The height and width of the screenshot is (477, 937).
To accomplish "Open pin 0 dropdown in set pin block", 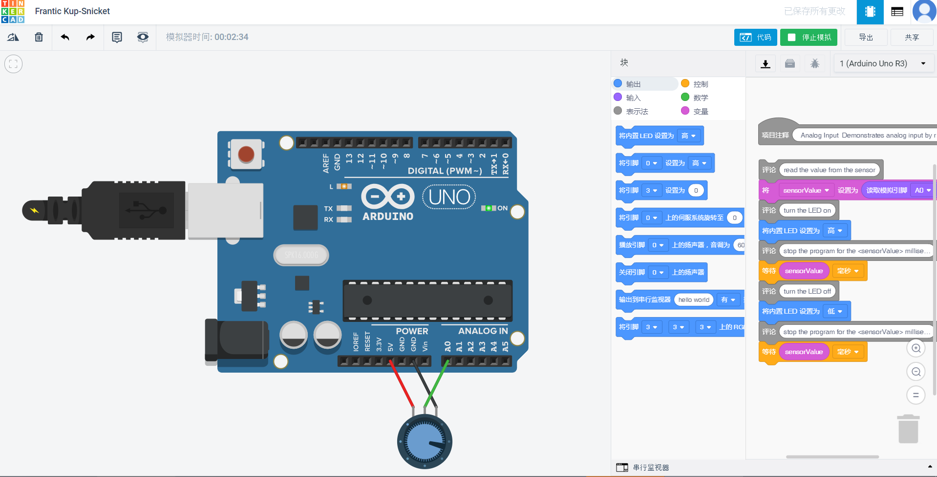I will coord(651,163).
